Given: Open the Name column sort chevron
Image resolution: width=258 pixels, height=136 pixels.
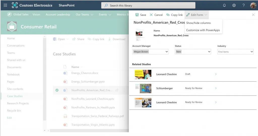Looking at the screenshot, I should [81, 67].
